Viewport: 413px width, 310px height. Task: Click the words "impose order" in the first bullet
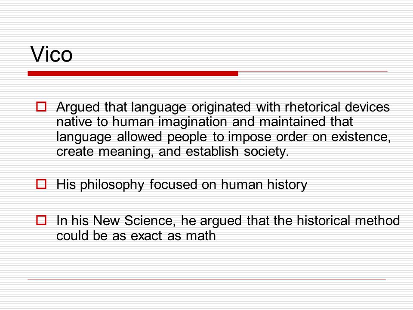(x=268, y=136)
